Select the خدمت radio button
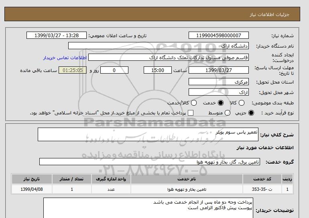 point(221,103)
